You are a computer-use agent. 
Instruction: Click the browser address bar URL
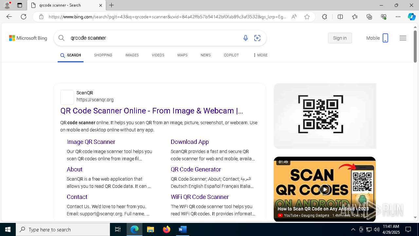point(167,17)
